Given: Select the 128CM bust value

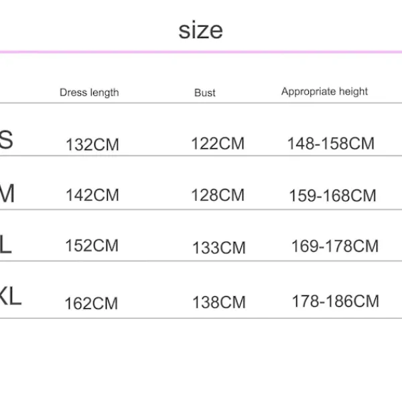Looking at the screenshot, I should 218,195.
